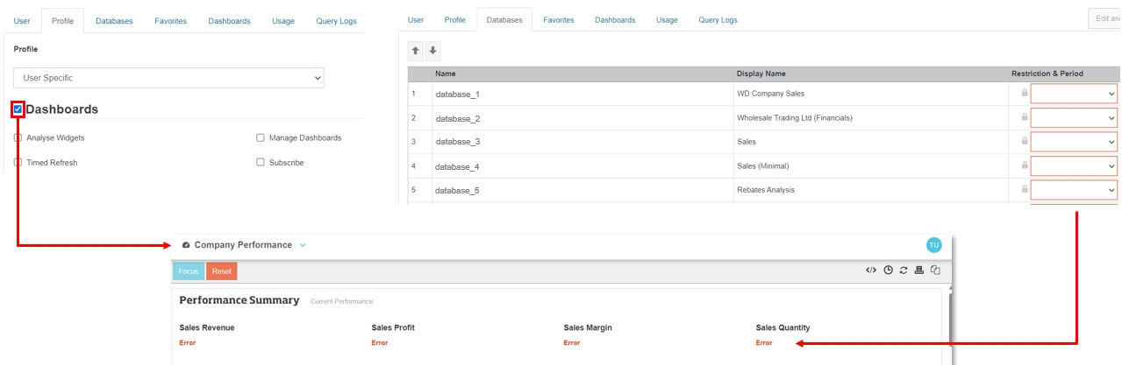The width and height of the screenshot is (1122, 365).
Task: Open restriction dropdown for database_3 row
Action: pyautogui.click(x=1074, y=141)
